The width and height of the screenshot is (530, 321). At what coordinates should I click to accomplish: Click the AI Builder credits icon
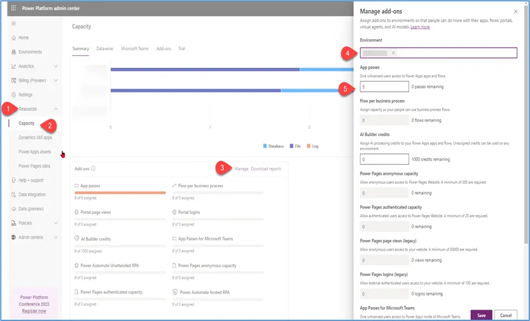tap(77, 239)
